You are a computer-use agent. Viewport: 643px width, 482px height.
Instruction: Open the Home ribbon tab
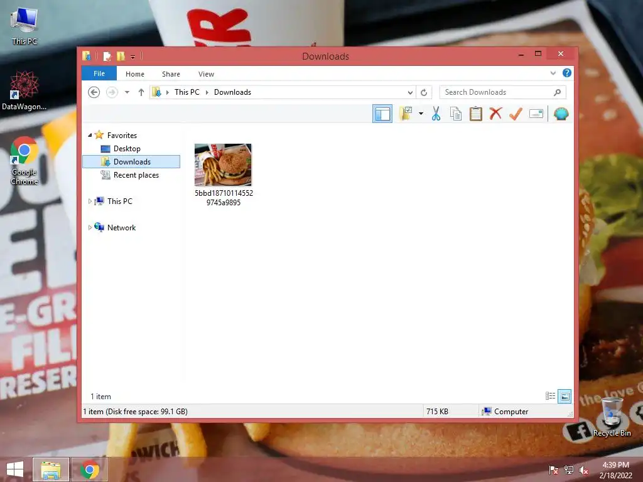click(x=135, y=74)
